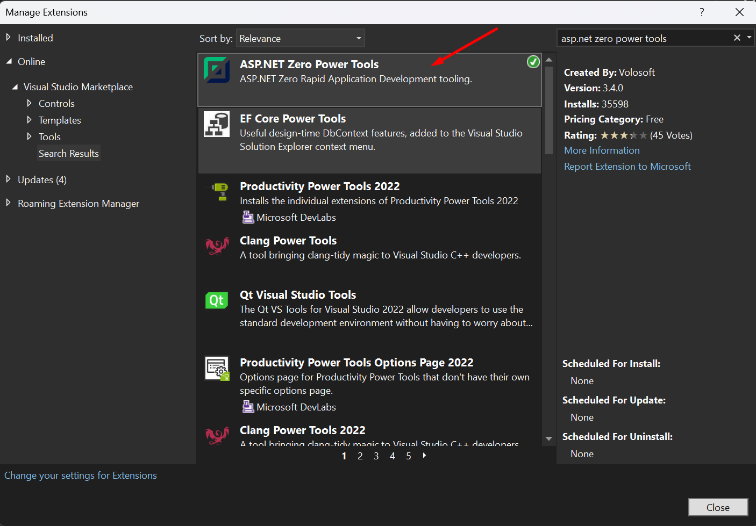Click Microsoft DevLabs text under Options Page 2022

(x=296, y=407)
